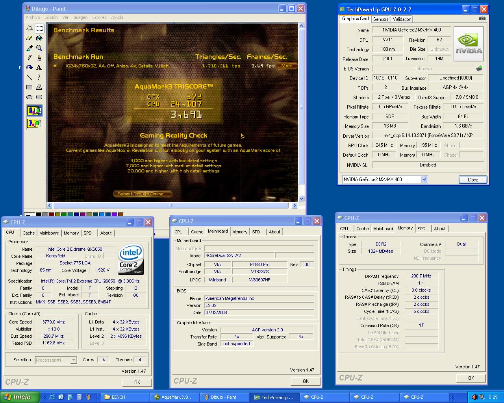Click the calculator icon in quick launch
The image size is (504, 403).
point(79,397)
